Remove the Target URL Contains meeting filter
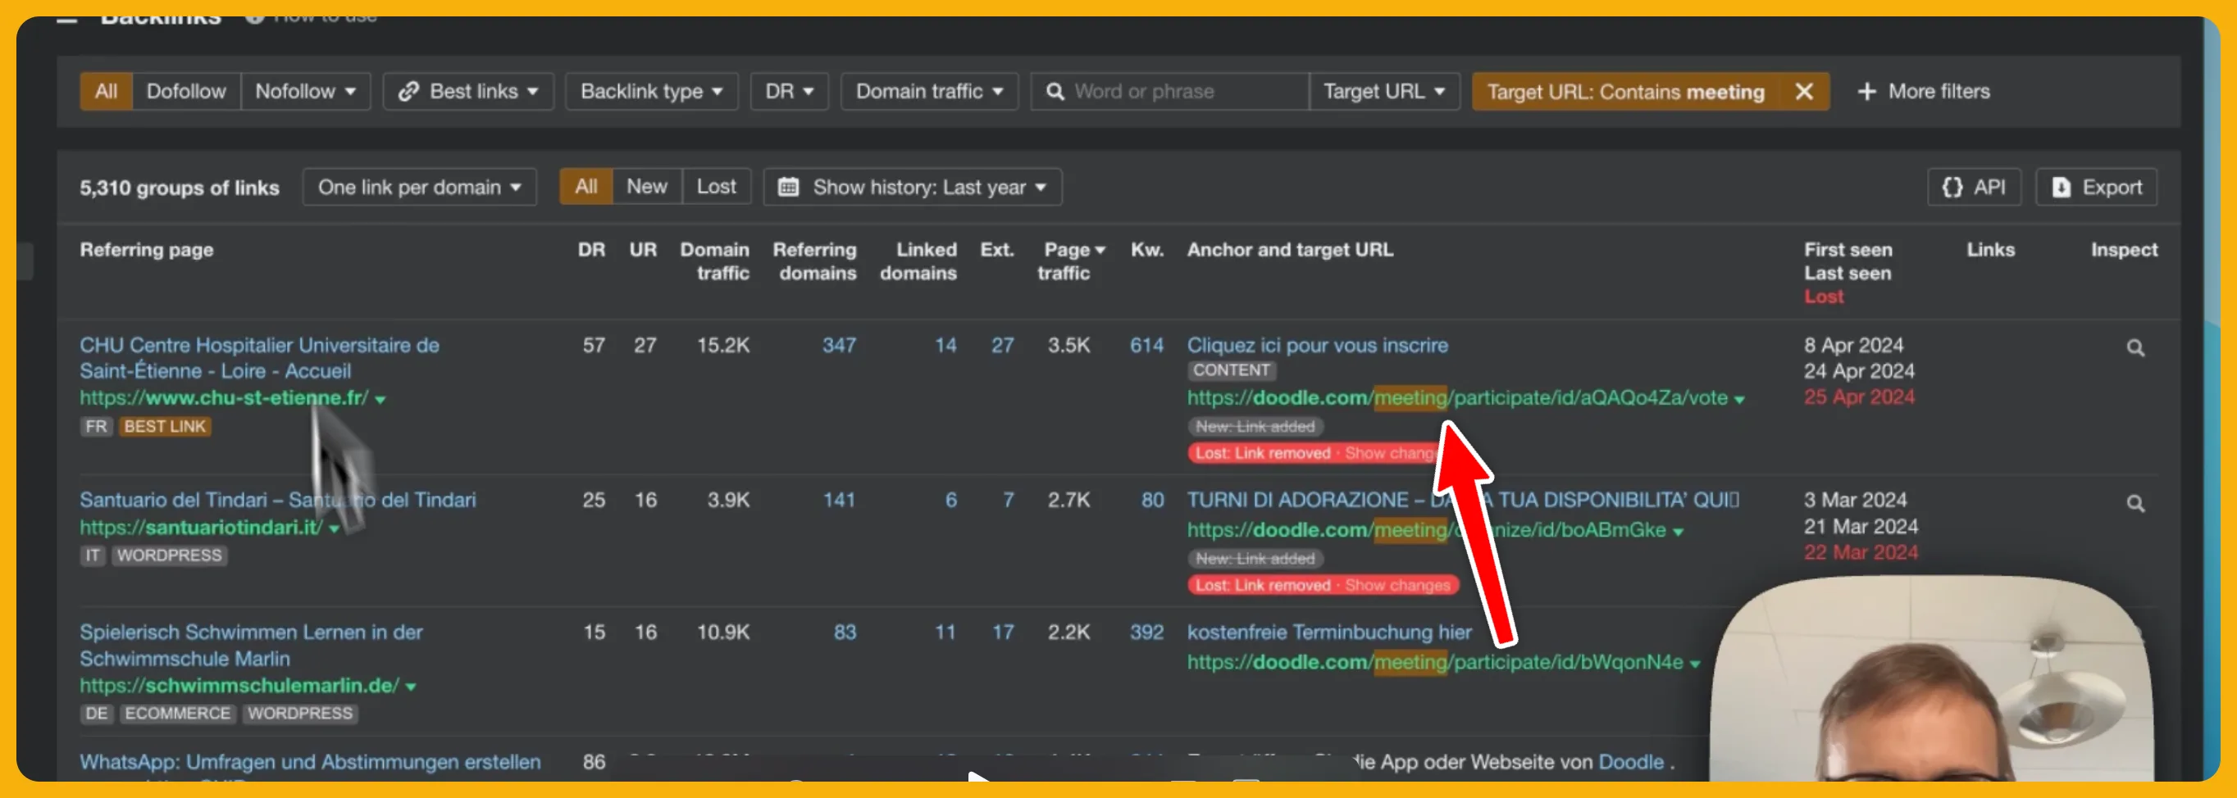This screenshot has width=2237, height=798. [x=1804, y=92]
